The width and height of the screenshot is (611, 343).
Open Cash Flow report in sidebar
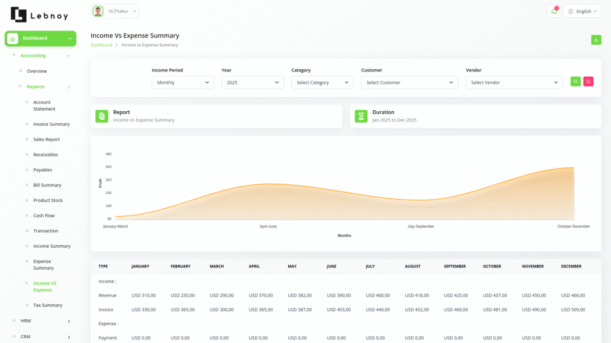[x=45, y=216]
